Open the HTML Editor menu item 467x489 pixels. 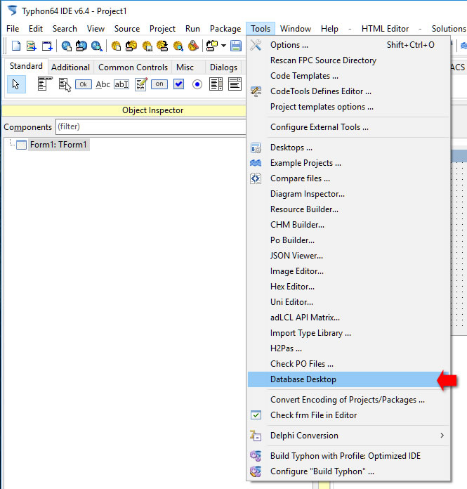pyautogui.click(x=385, y=29)
